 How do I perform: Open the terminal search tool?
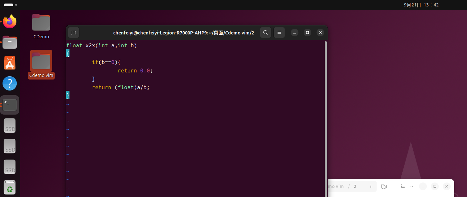pos(265,33)
